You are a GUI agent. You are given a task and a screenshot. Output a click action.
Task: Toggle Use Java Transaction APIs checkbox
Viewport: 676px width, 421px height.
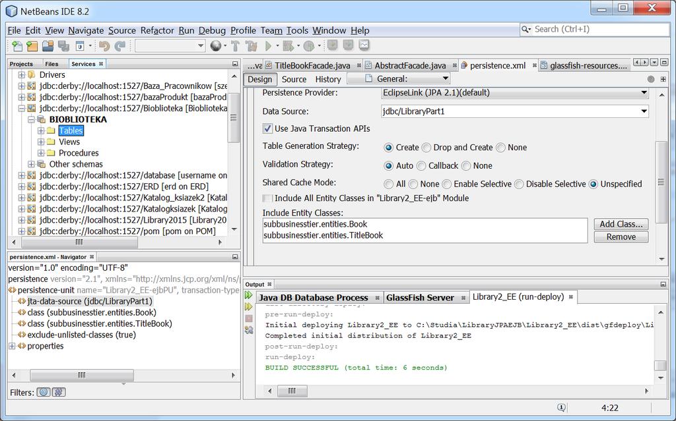[267, 128]
